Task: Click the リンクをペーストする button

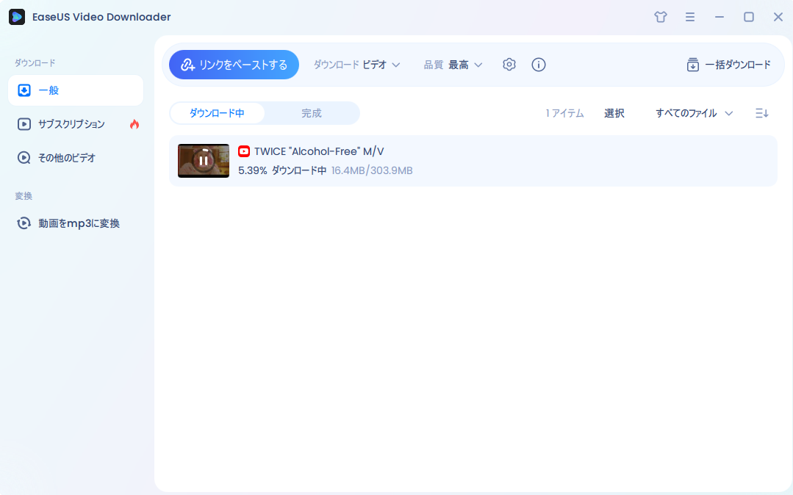Action: pyautogui.click(x=234, y=65)
